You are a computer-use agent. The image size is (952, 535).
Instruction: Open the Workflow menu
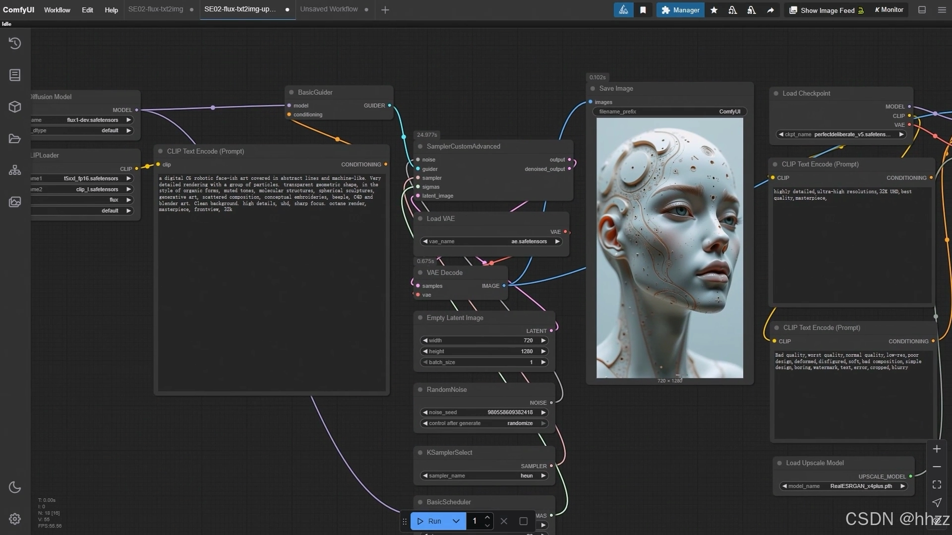[57, 10]
